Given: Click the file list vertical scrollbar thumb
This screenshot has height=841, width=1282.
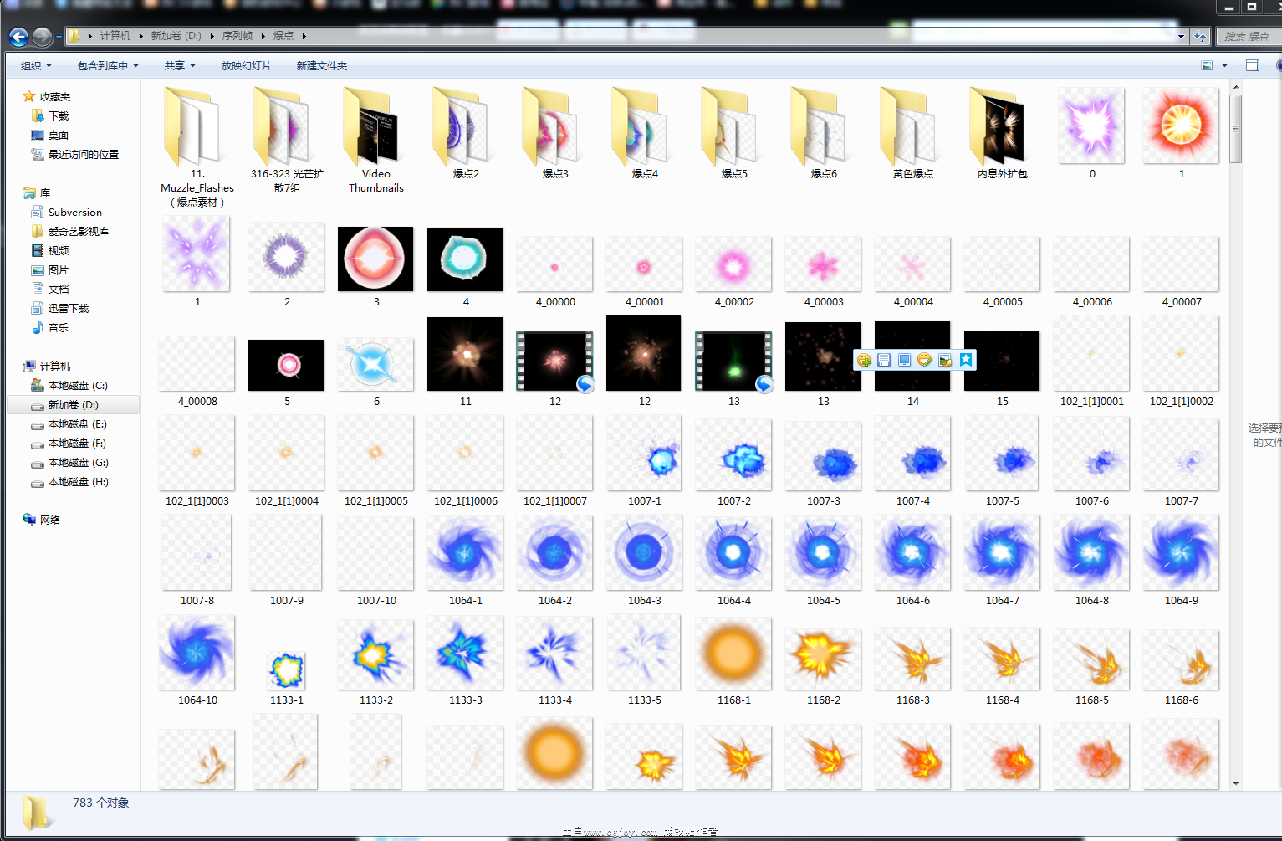Looking at the screenshot, I should click(1236, 129).
